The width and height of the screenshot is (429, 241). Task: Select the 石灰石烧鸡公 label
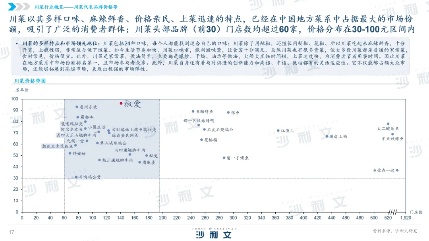pos(220,130)
